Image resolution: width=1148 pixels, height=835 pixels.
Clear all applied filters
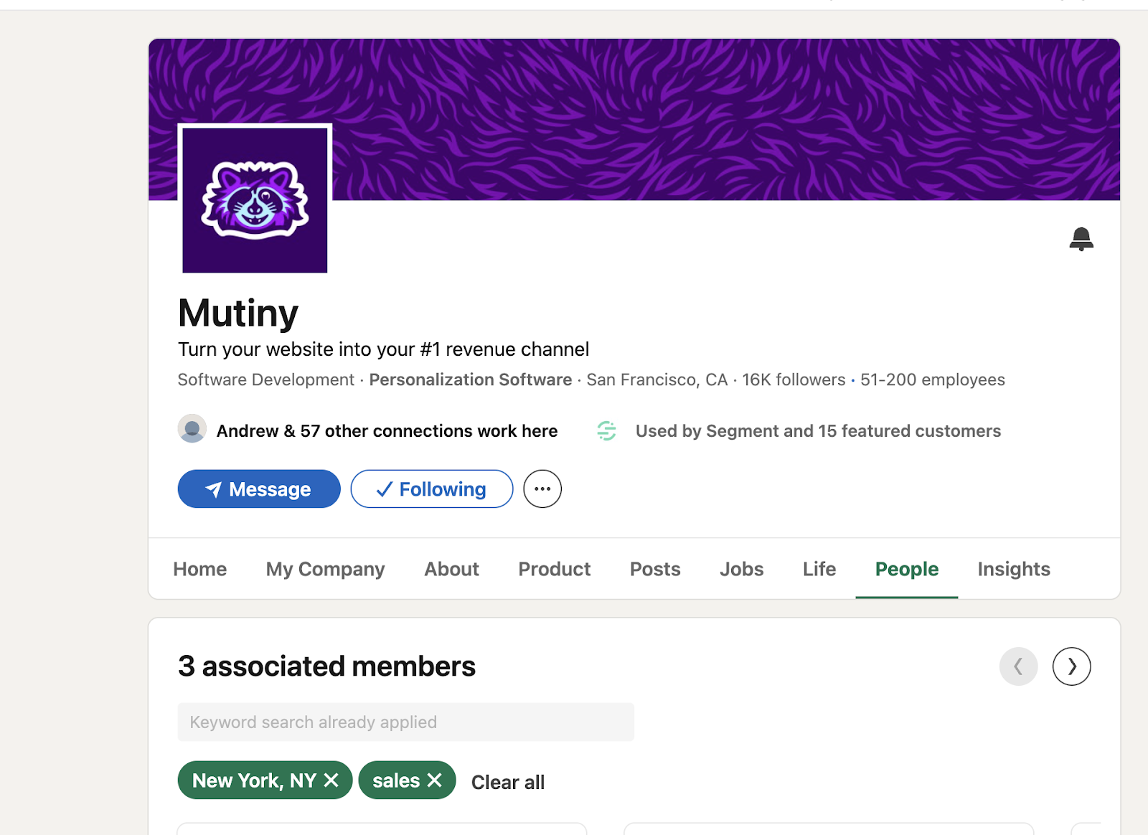coord(508,782)
